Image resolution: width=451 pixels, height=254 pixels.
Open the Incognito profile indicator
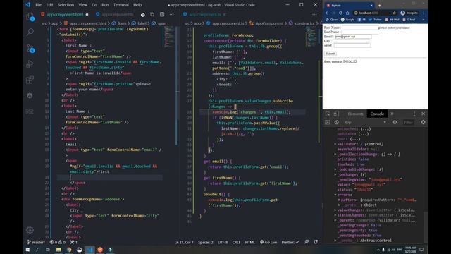[409, 13]
